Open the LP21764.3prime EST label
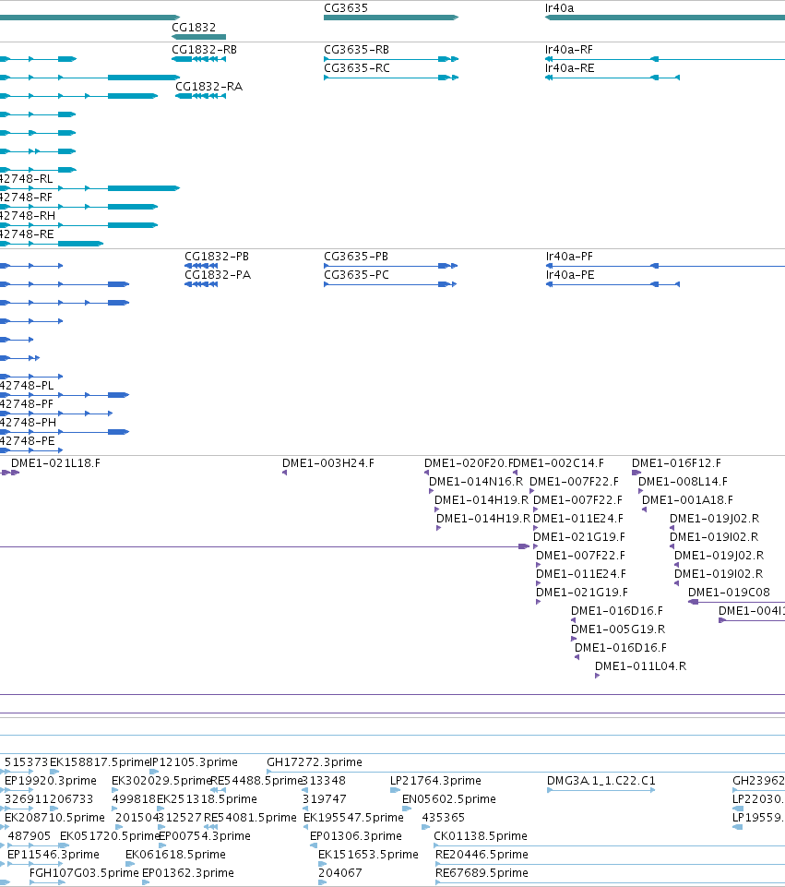Image resolution: width=785 pixels, height=887 pixels. [435, 781]
